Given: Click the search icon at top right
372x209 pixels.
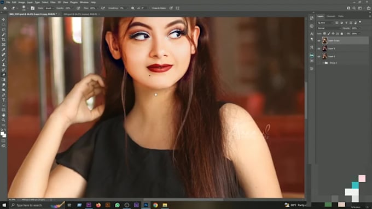Looking at the screenshot, I should (354, 8).
